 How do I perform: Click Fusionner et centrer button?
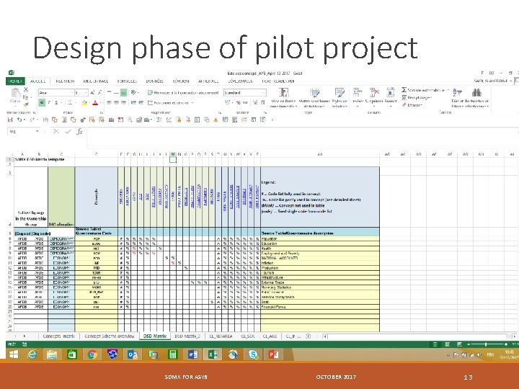(x=169, y=103)
